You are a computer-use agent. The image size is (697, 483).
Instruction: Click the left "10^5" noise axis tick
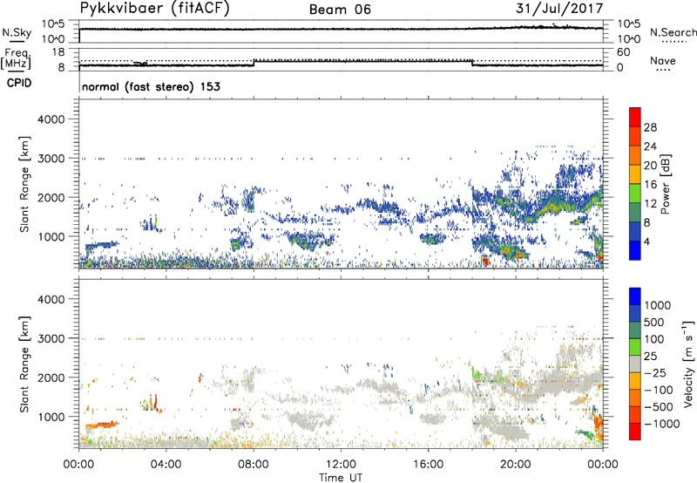coord(53,24)
